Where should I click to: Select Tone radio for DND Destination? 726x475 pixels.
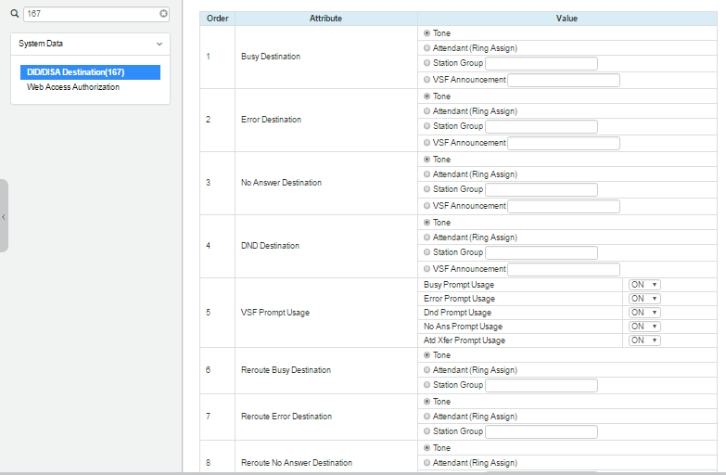tap(427, 223)
